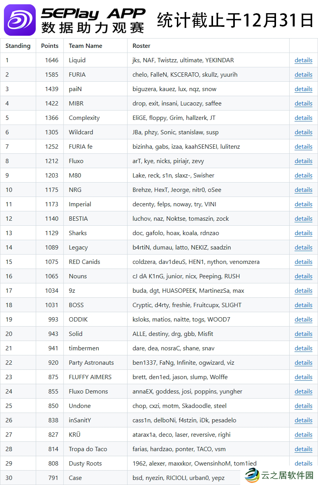Open details link for Liquid
This screenshot has width=318, height=485.
[x=303, y=60]
